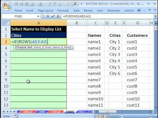Select the cell containing name1

(96, 42)
